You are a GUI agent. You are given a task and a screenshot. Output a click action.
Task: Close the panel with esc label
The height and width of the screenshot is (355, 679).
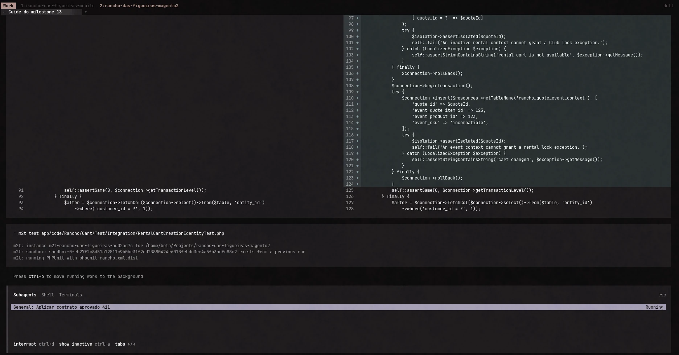tap(662, 295)
